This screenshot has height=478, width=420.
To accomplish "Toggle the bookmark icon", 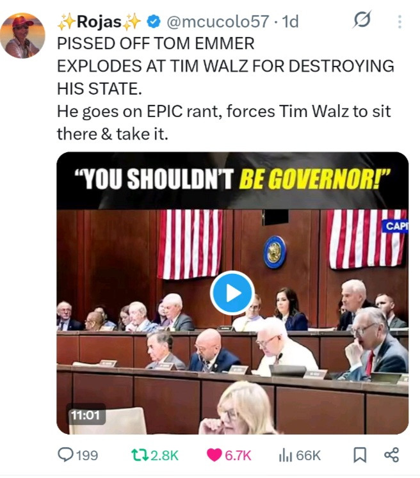I will (360, 455).
